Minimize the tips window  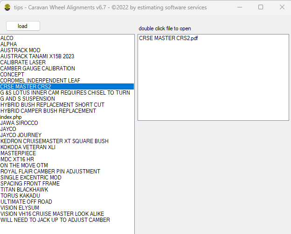(240, 7)
